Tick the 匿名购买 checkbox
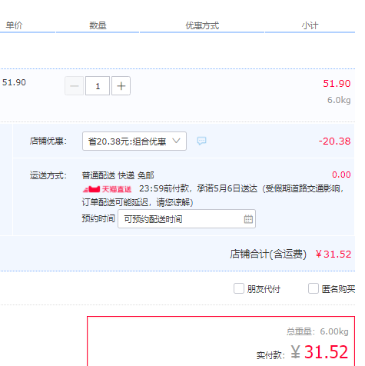The height and width of the screenshot is (366, 365). pyautogui.click(x=314, y=288)
